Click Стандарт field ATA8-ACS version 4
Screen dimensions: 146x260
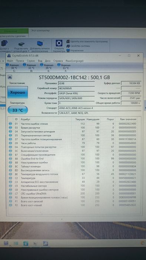(100, 108)
